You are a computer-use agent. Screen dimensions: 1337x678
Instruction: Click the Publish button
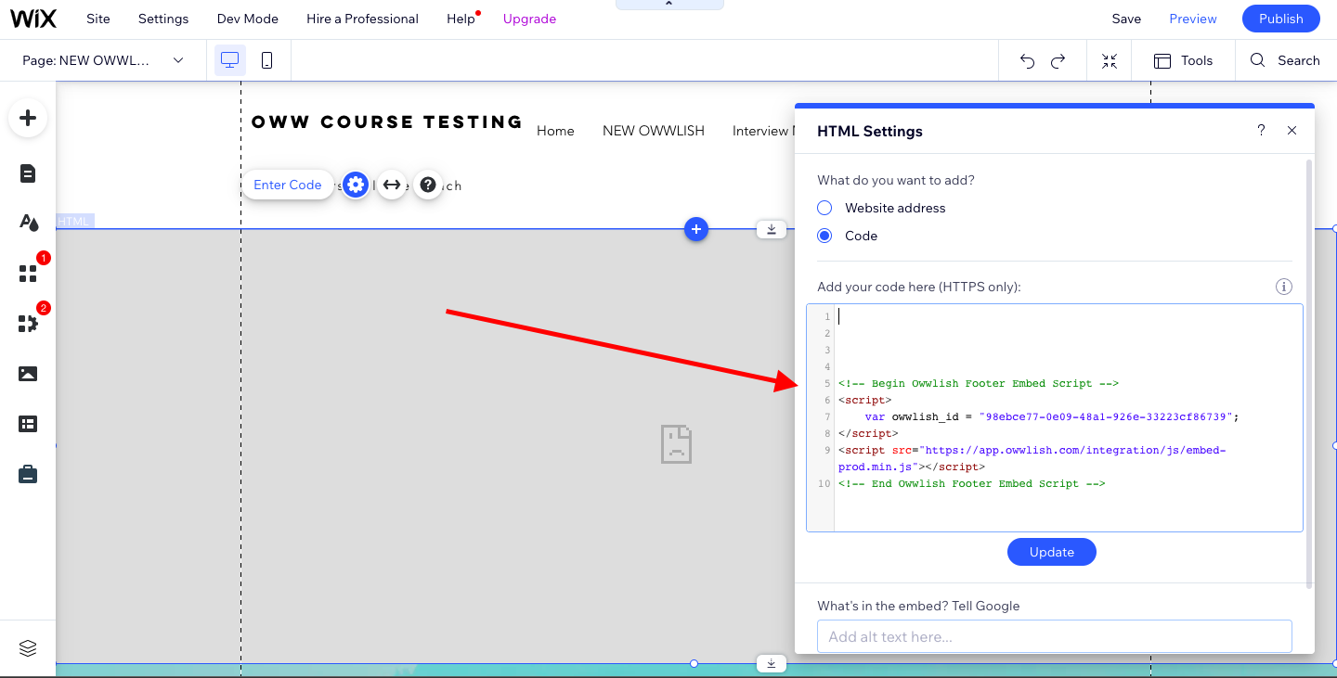coord(1281,19)
